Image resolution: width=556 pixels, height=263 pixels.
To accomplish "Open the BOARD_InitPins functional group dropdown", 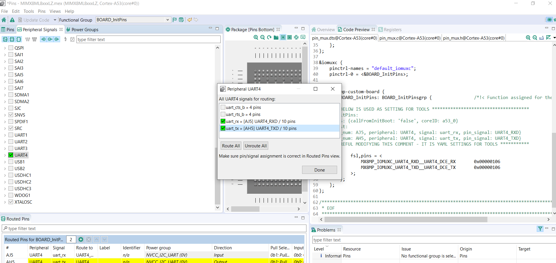I will click(167, 20).
